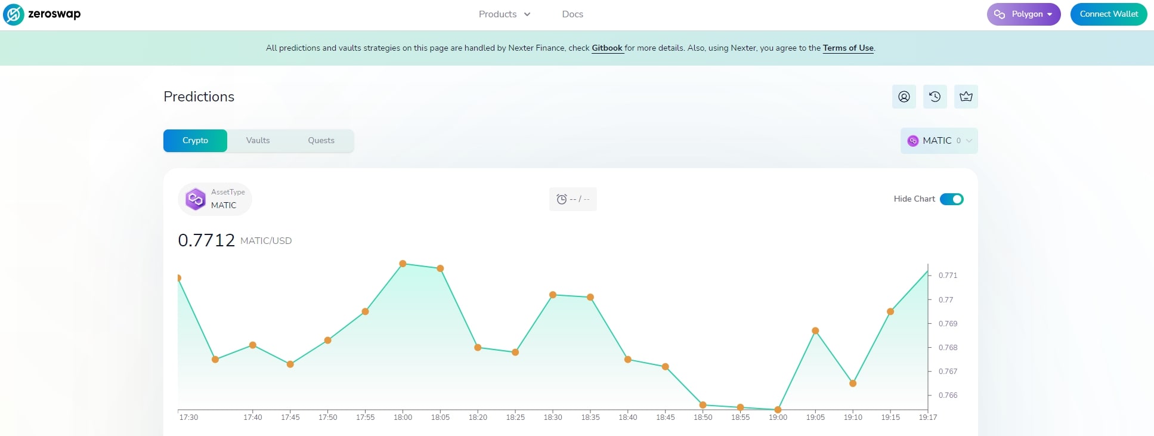Click the Polygon chain icon in header
The height and width of the screenshot is (436, 1154).
pos(1000,14)
